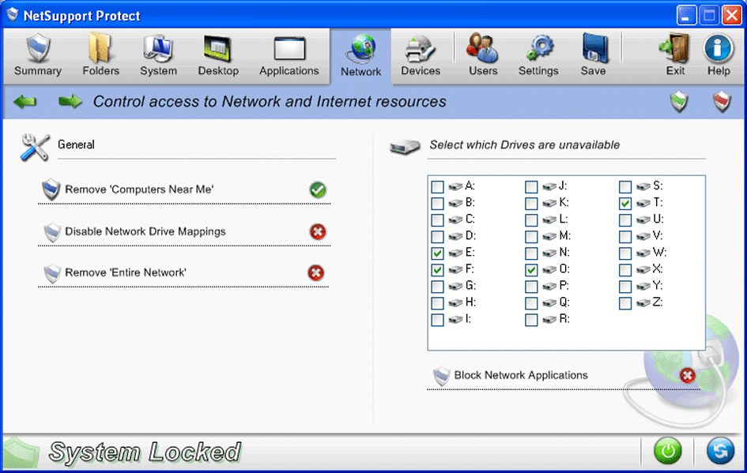Toggle green check for 'Computers Near Me'
The height and width of the screenshot is (473, 747).
[x=318, y=190]
